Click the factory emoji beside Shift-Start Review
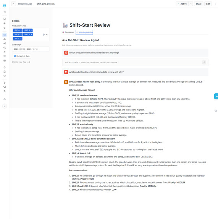218x219 pixels. click(65, 25)
